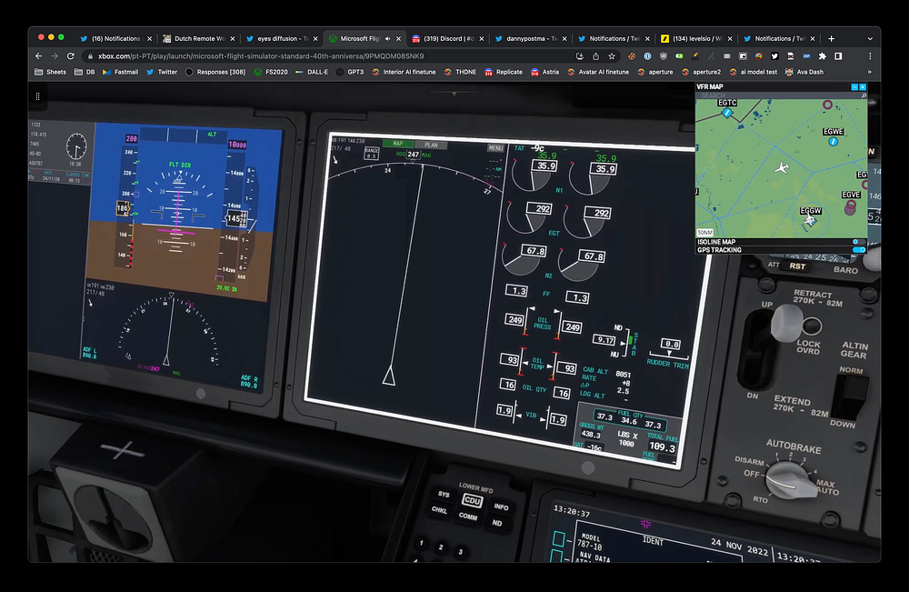Viewport: 909px width, 592px height.
Task: Close the Microsoft Flight tab
Action: 398,39
